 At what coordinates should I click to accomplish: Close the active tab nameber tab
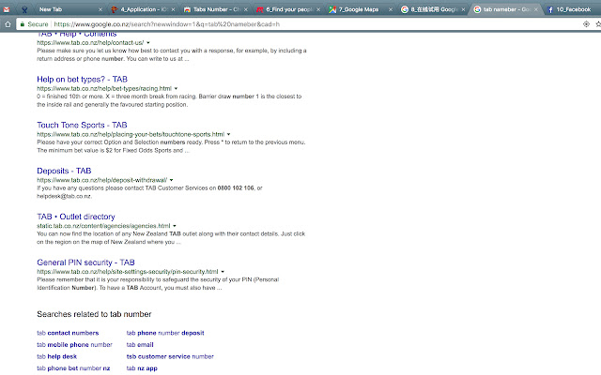point(536,9)
